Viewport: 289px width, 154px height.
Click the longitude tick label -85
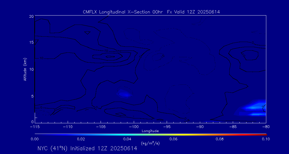(x=233, y=127)
